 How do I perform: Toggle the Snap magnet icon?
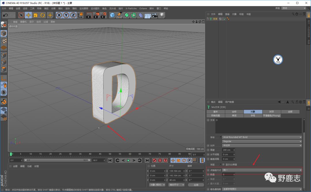click(x=4, y=101)
